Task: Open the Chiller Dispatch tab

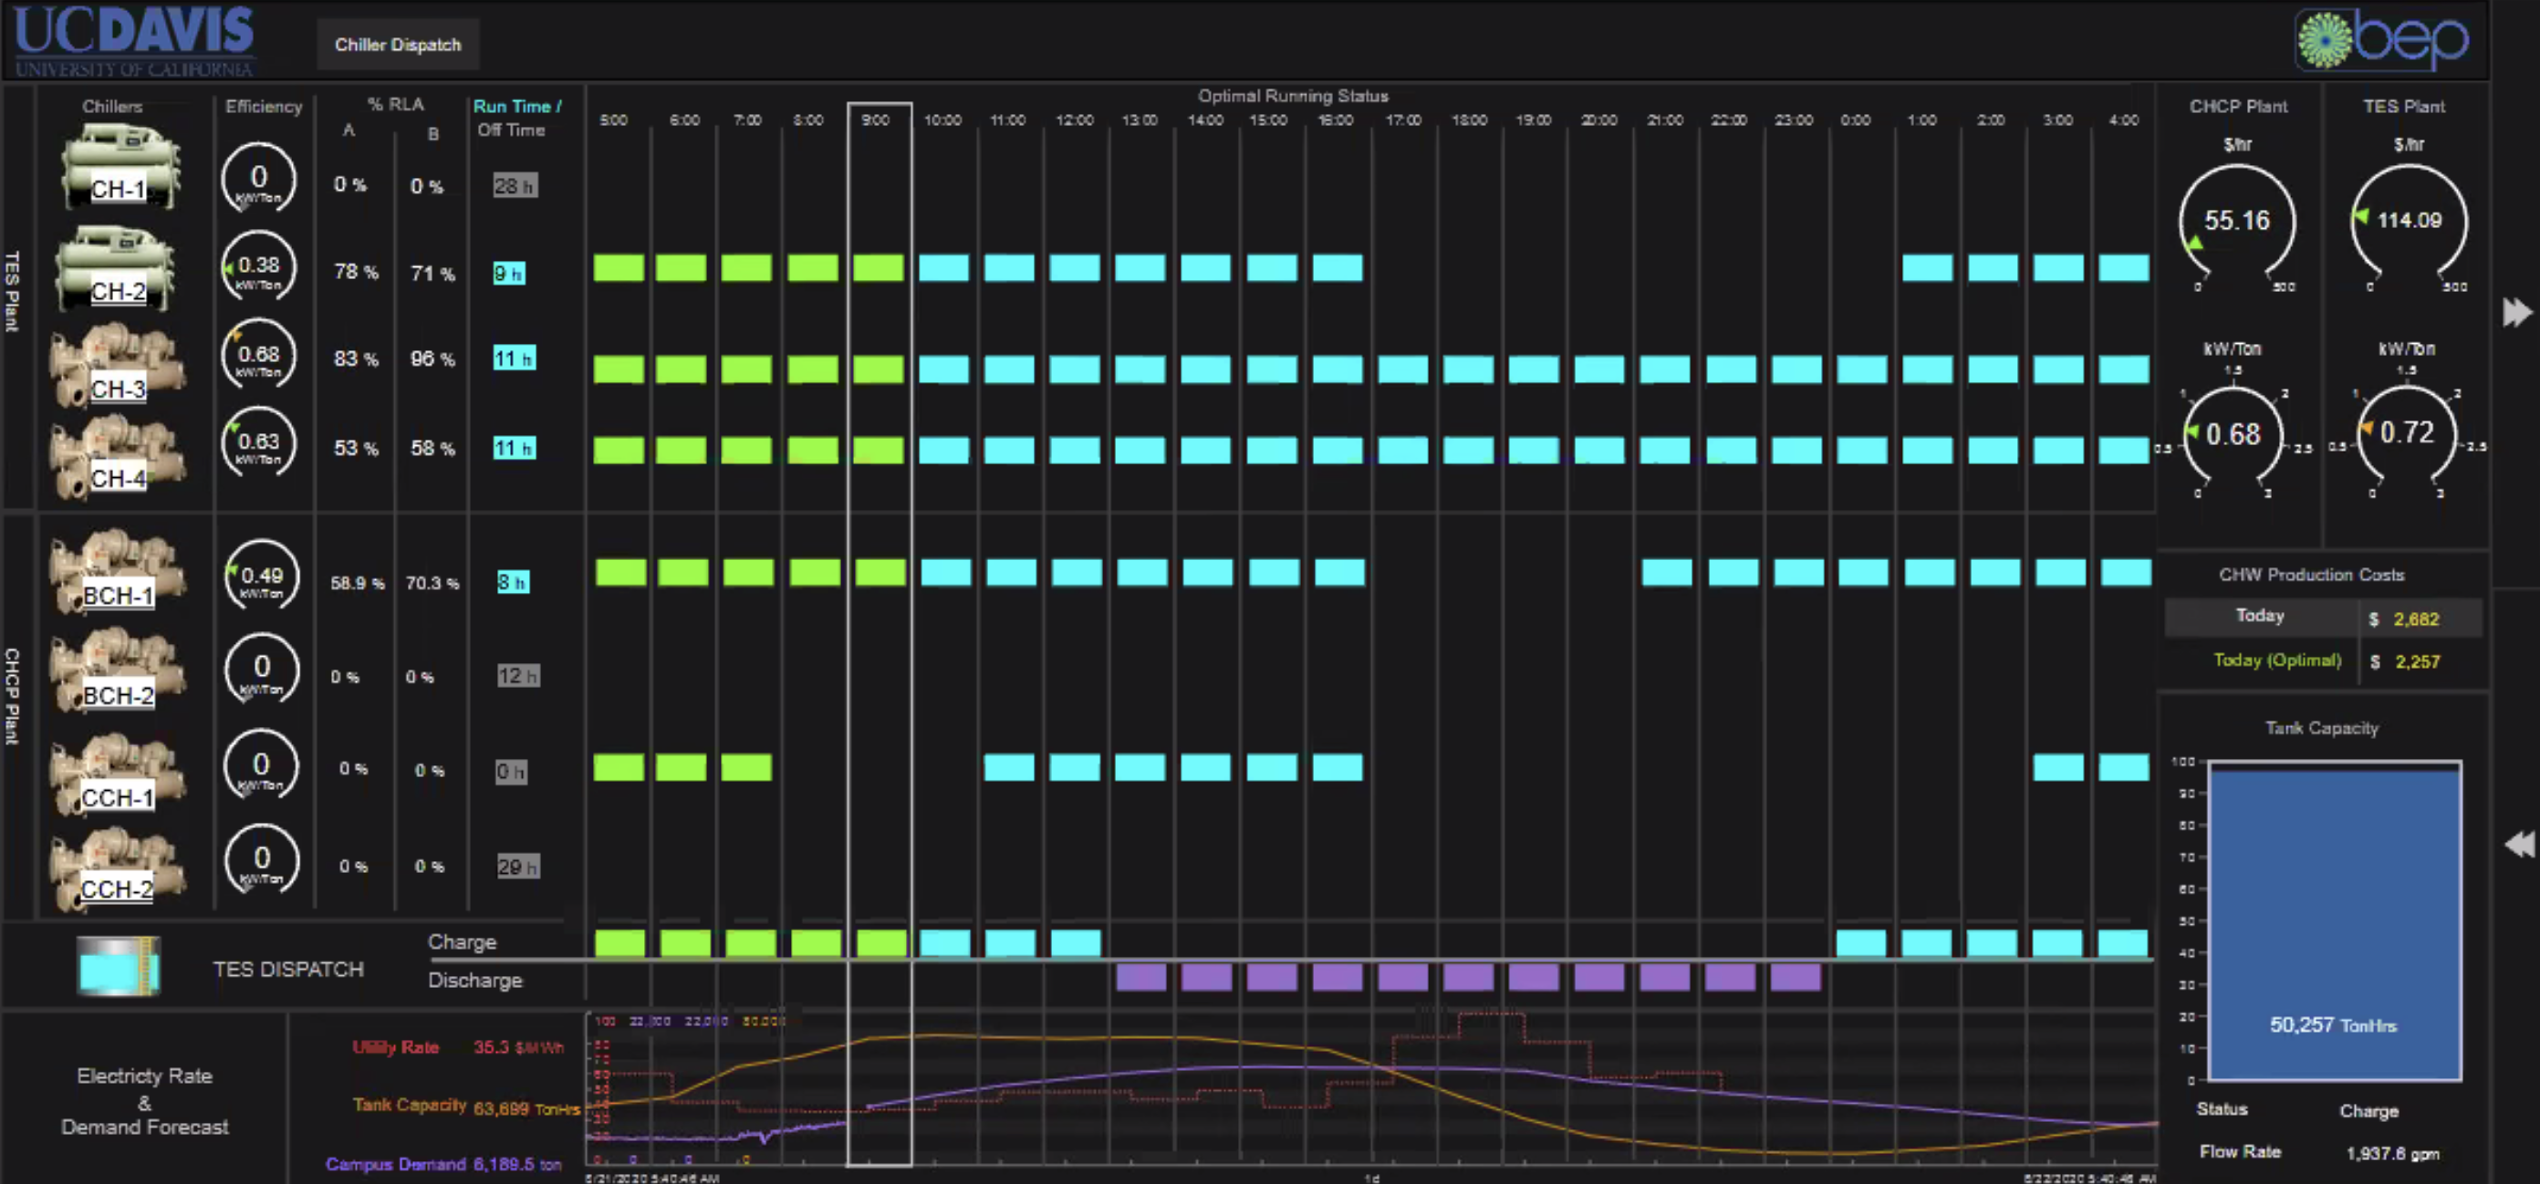Action: 398,46
